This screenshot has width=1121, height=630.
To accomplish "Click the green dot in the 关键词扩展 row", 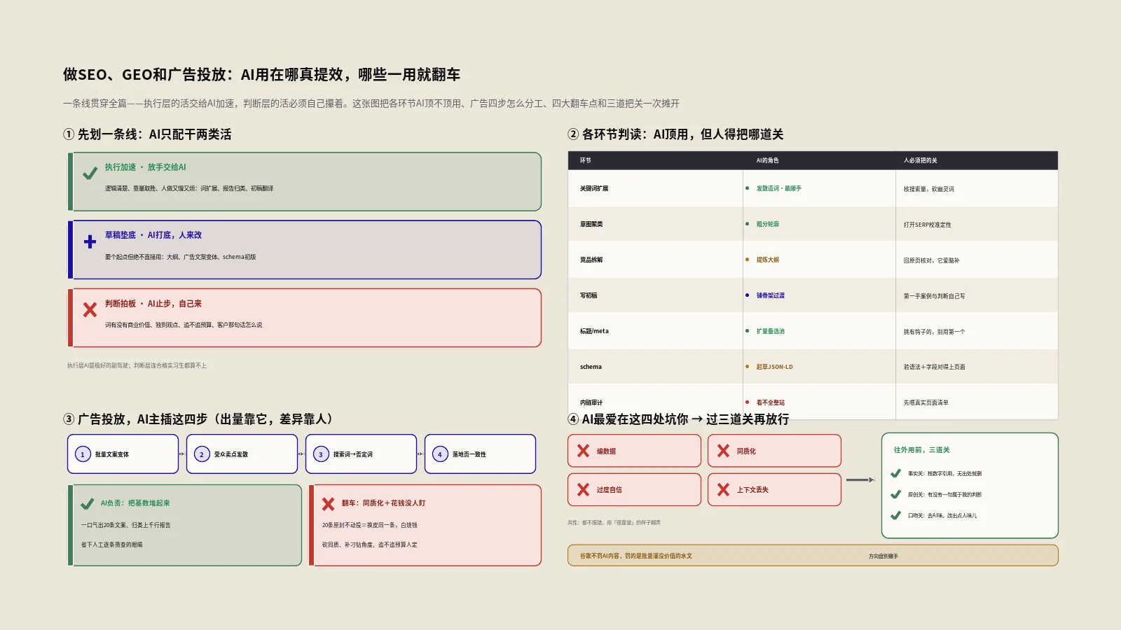I will click(x=748, y=188).
